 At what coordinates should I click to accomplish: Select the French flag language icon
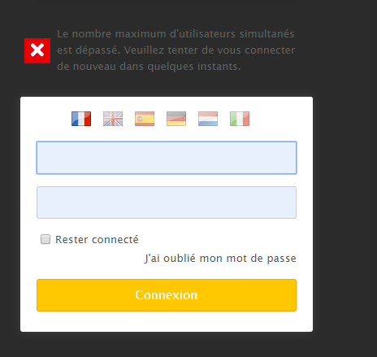pos(81,119)
